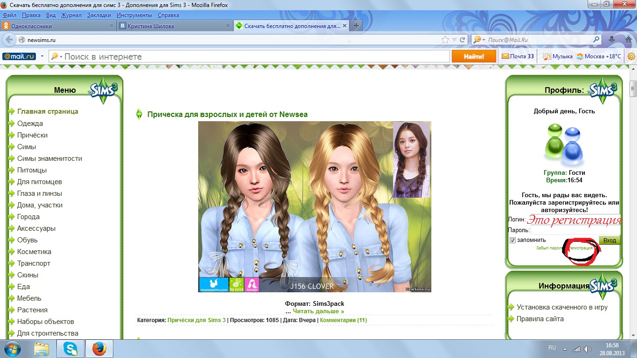This screenshot has height=358, width=637.
Task: Open Правила сайта link
Action: [540, 319]
